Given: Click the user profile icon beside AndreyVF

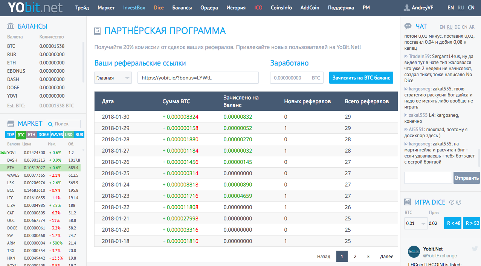Looking at the screenshot, I should pyautogui.click(x=406, y=8).
